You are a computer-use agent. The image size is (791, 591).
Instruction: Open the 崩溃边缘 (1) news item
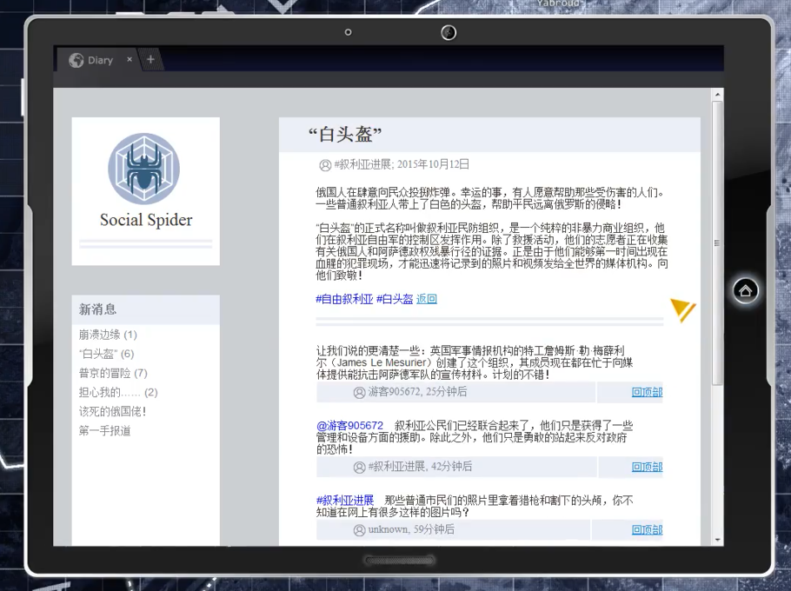tap(108, 335)
